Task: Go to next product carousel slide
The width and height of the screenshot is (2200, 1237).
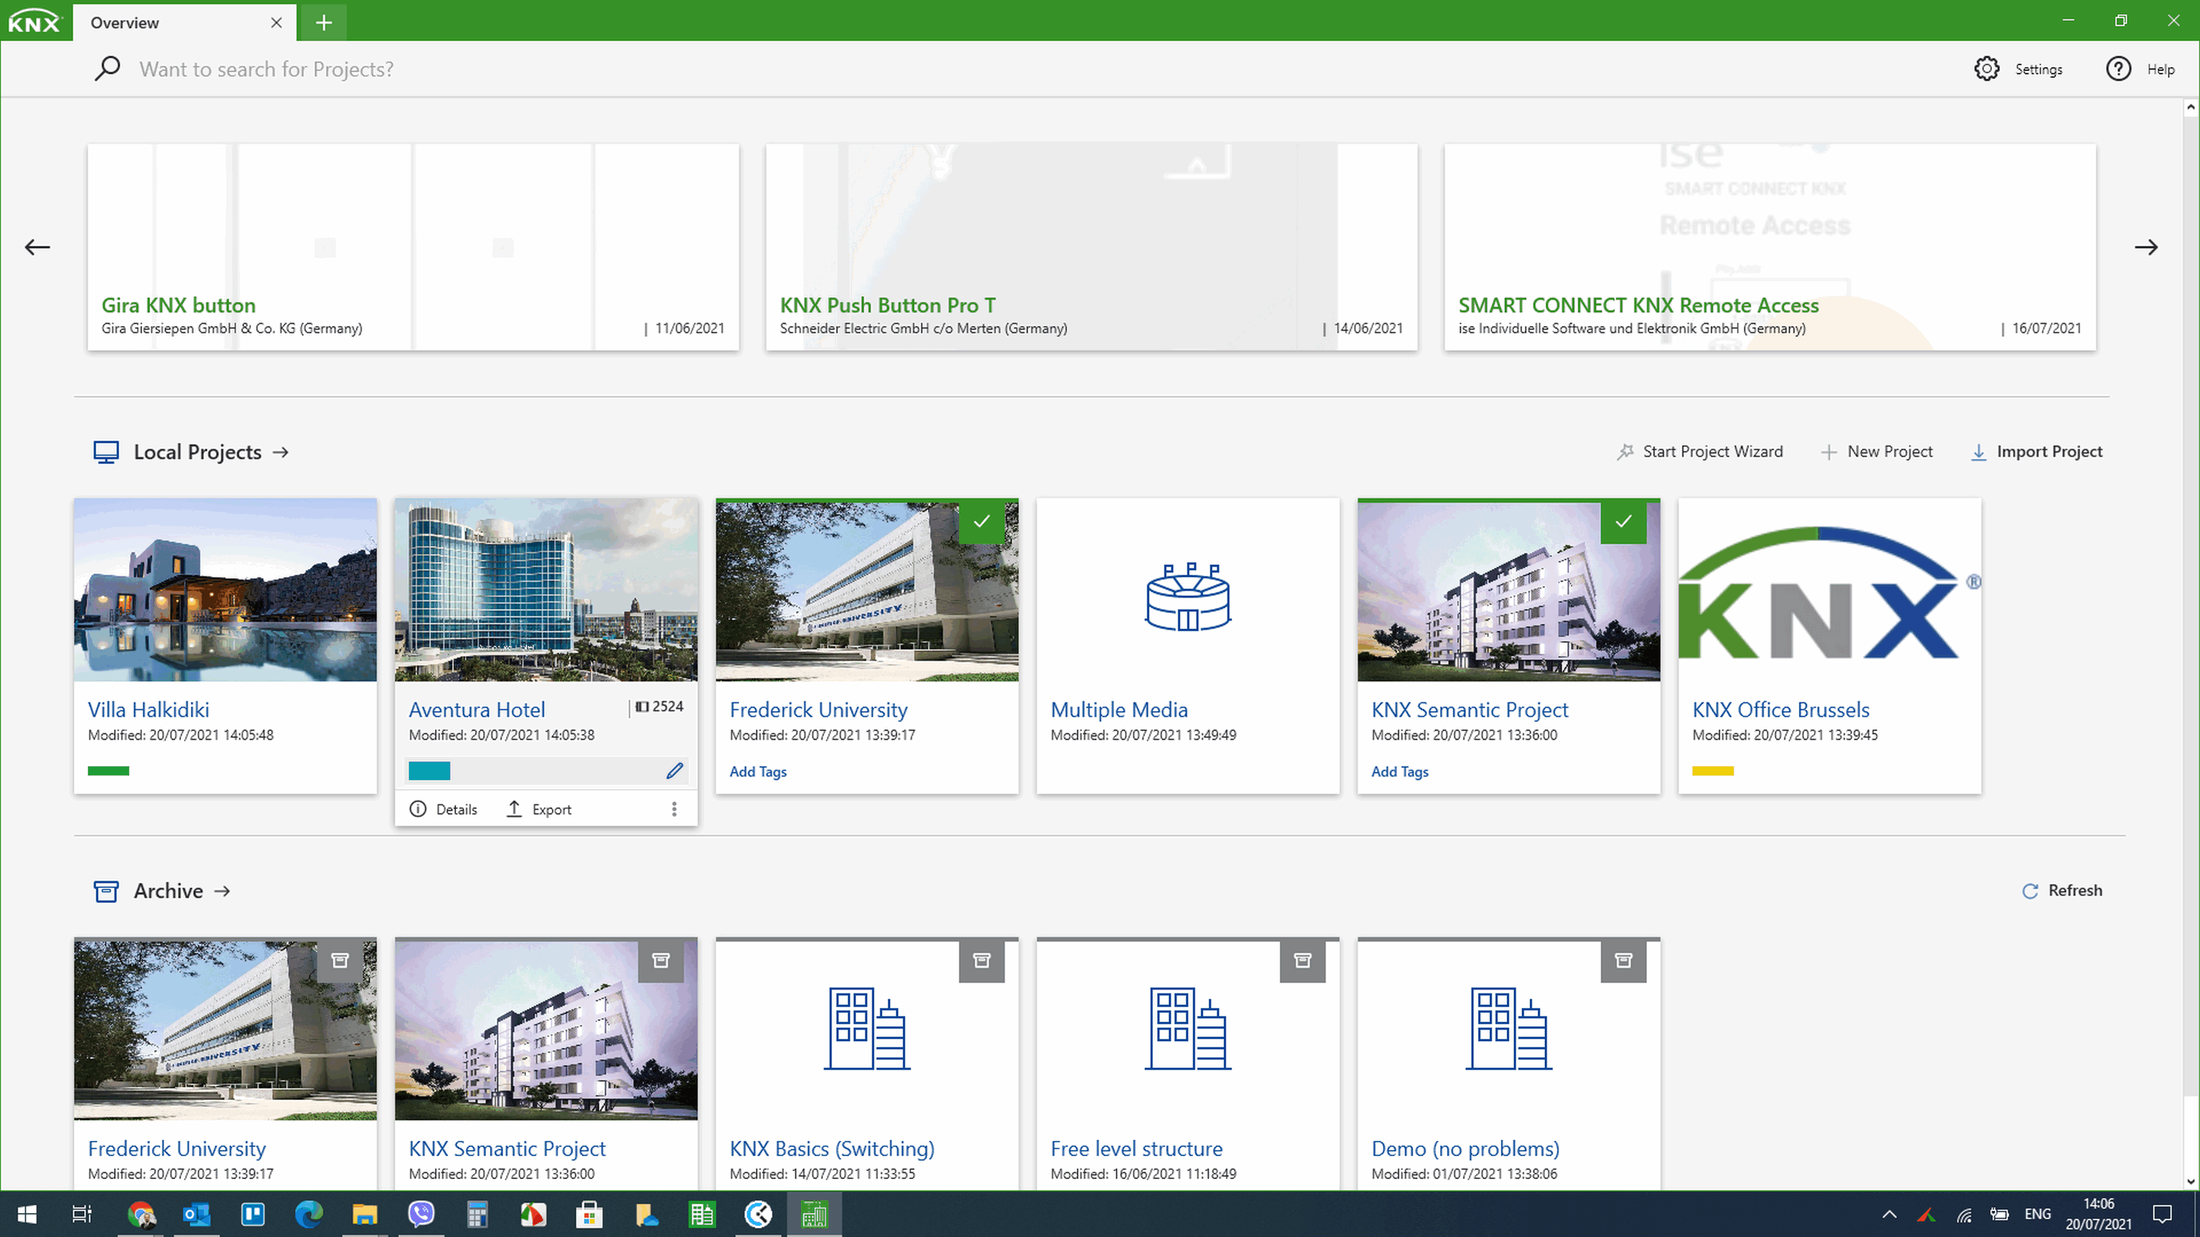Action: 2146,247
